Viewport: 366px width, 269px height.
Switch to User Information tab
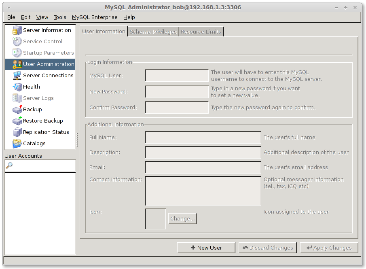[x=104, y=32]
